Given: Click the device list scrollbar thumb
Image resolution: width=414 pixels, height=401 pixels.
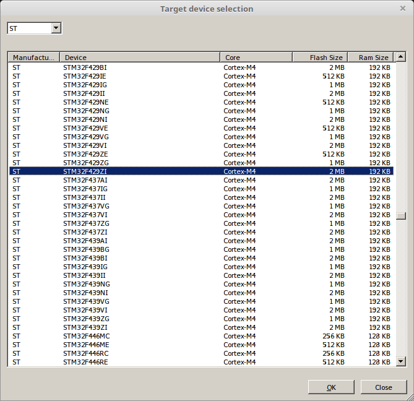Looking at the screenshot, I should 401,216.
